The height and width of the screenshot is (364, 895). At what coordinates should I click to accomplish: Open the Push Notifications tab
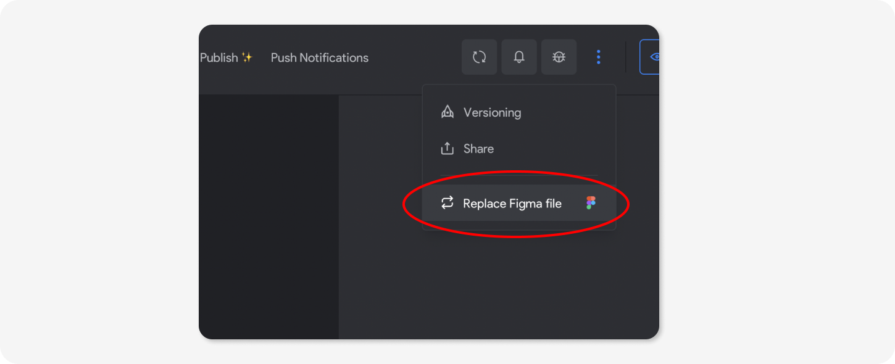[x=320, y=57]
